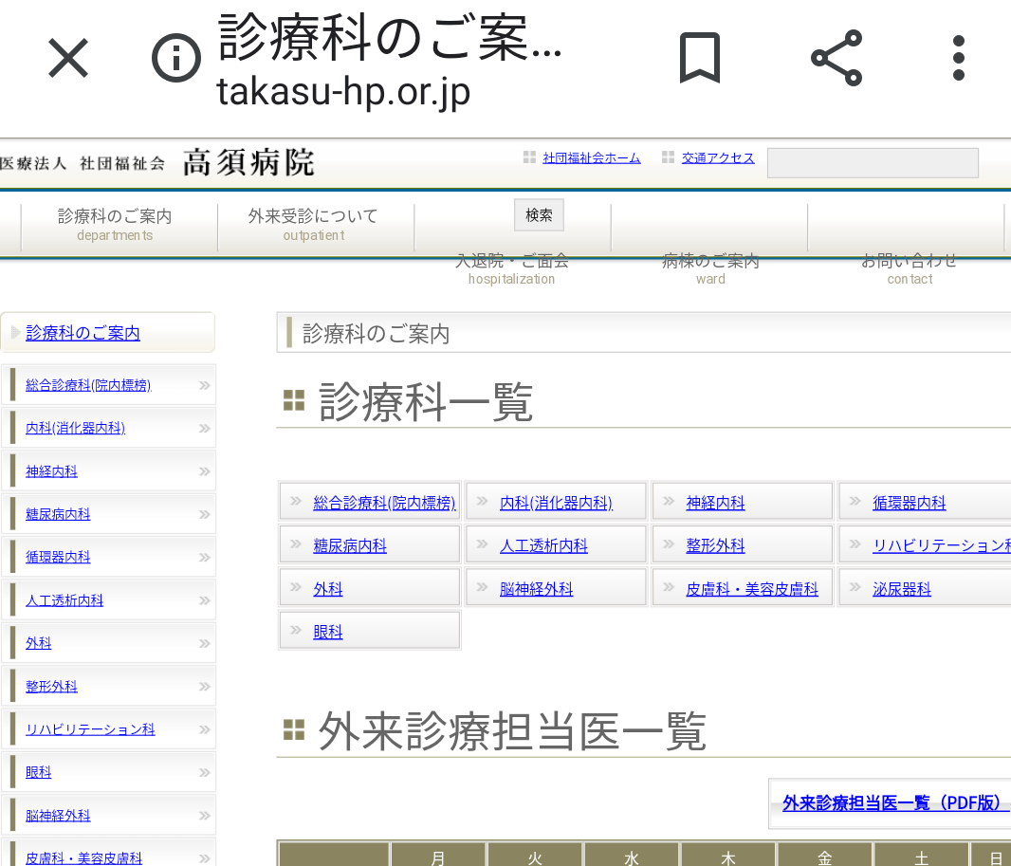Image resolution: width=1011 pixels, height=866 pixels.
Task: Open お問い合わせ contact nav tab
Action: pos(910,269)
